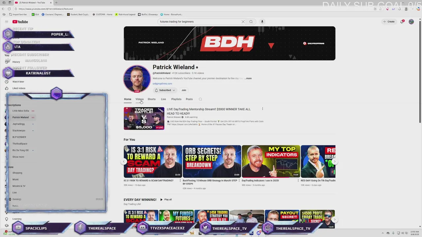Click the browser back arrow
This screenshot has width=422, height=237.
(4, 9)
